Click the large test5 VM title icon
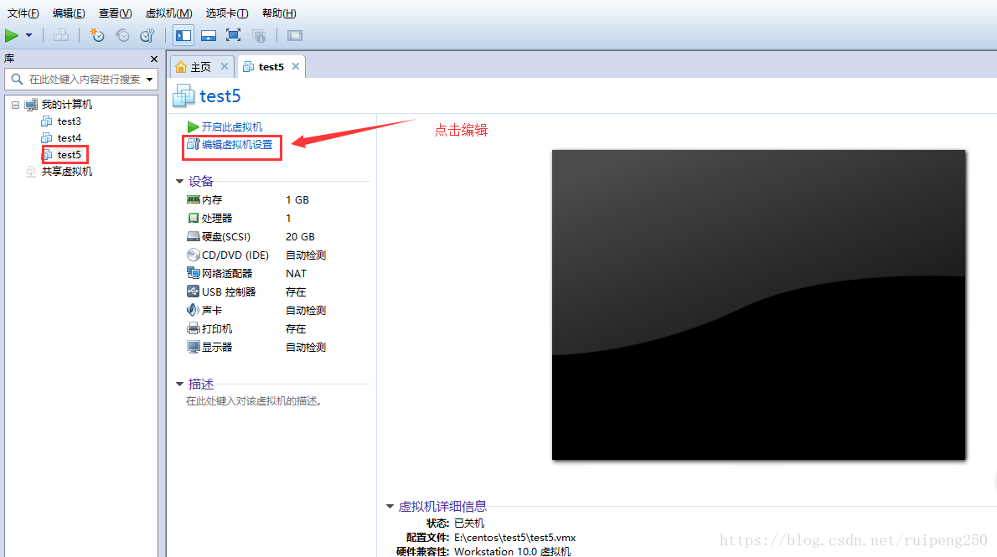The image size is (997, 557). (x=183, y=95)
